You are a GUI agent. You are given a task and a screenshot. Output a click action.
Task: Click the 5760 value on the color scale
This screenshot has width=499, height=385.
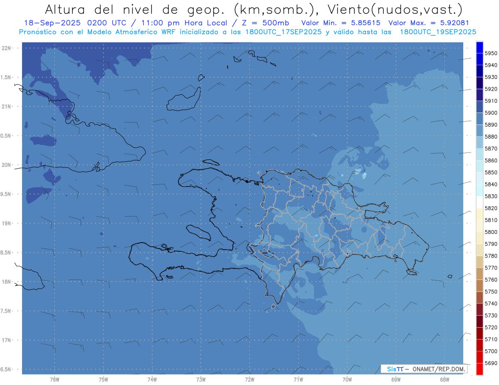[491, 280]
